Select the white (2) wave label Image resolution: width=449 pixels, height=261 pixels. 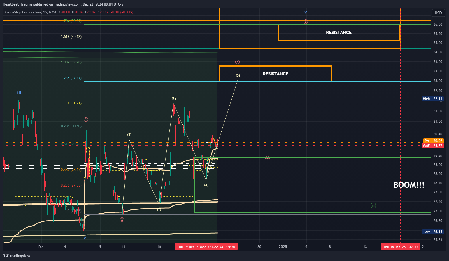pos(159,209)
